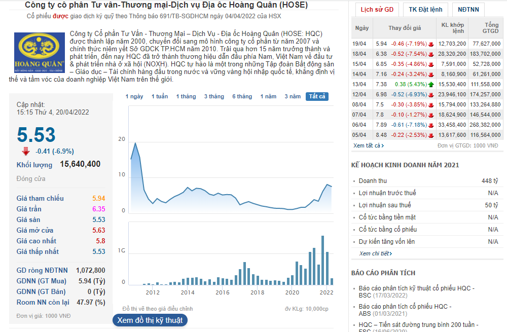This screenshot has height=332, width=507.
Task: Click red down arrow in 05/04 row
Action: click(430, 135)
